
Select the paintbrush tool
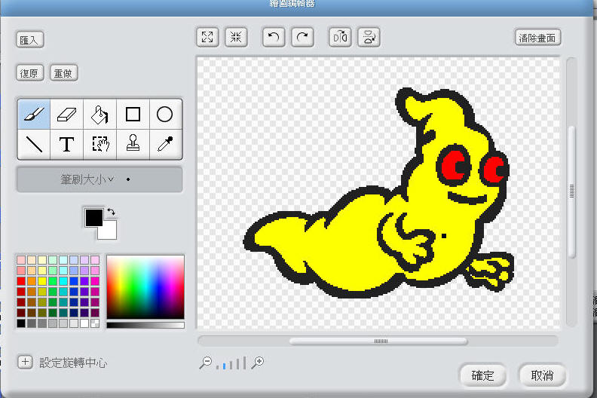click(34, 115)
